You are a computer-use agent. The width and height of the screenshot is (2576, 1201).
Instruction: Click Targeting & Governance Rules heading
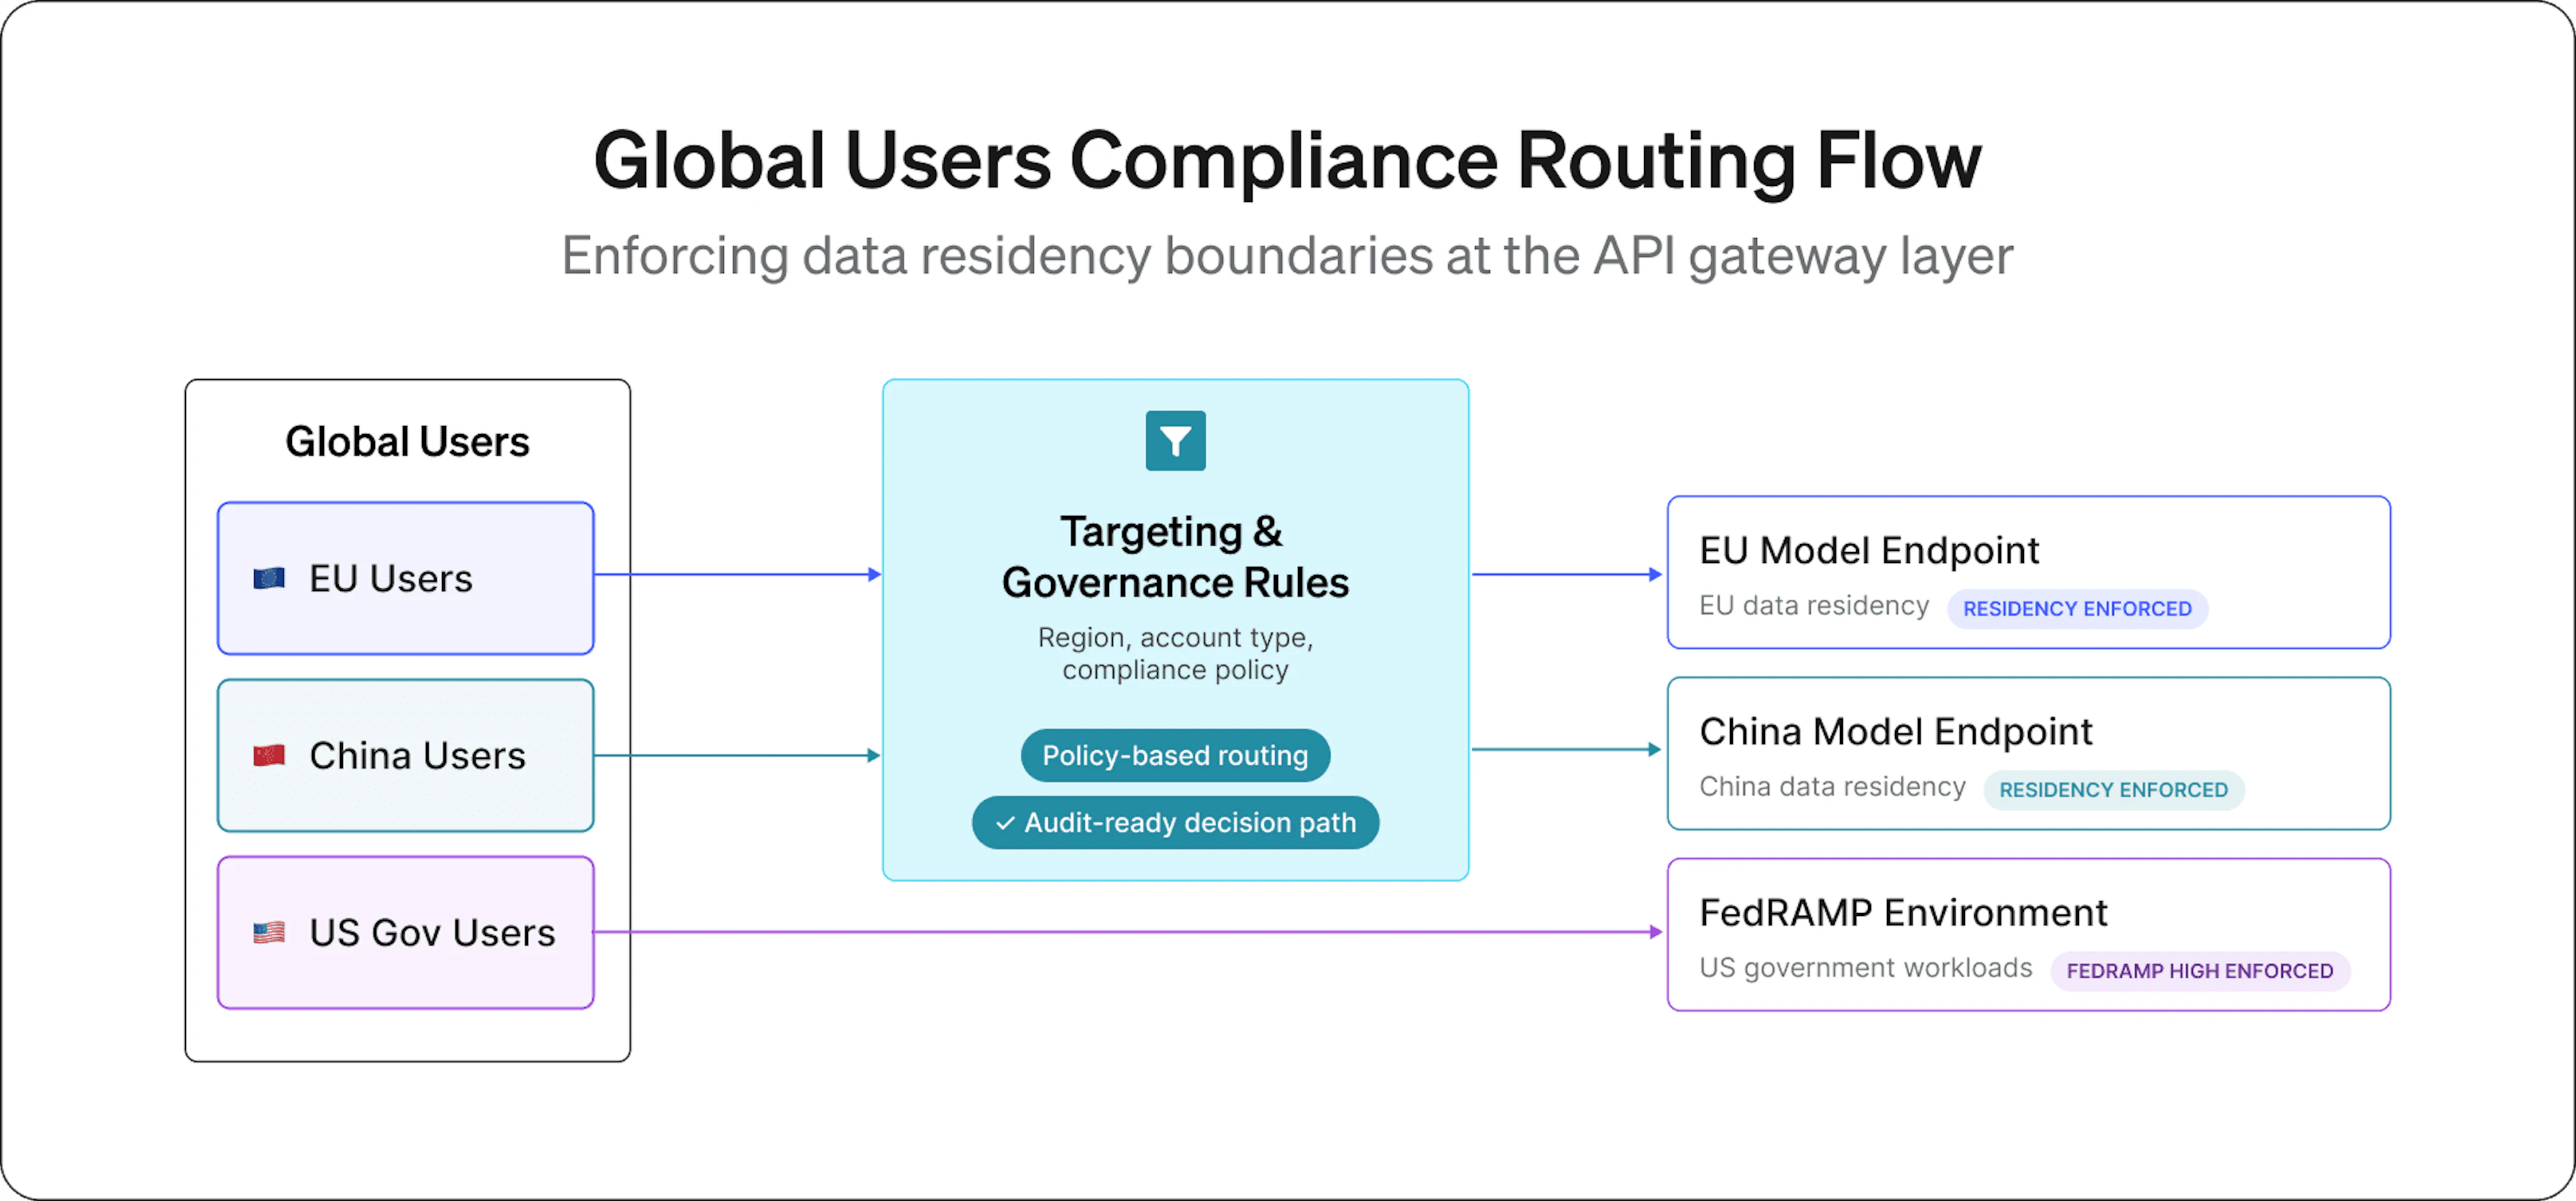(1175, 558)
